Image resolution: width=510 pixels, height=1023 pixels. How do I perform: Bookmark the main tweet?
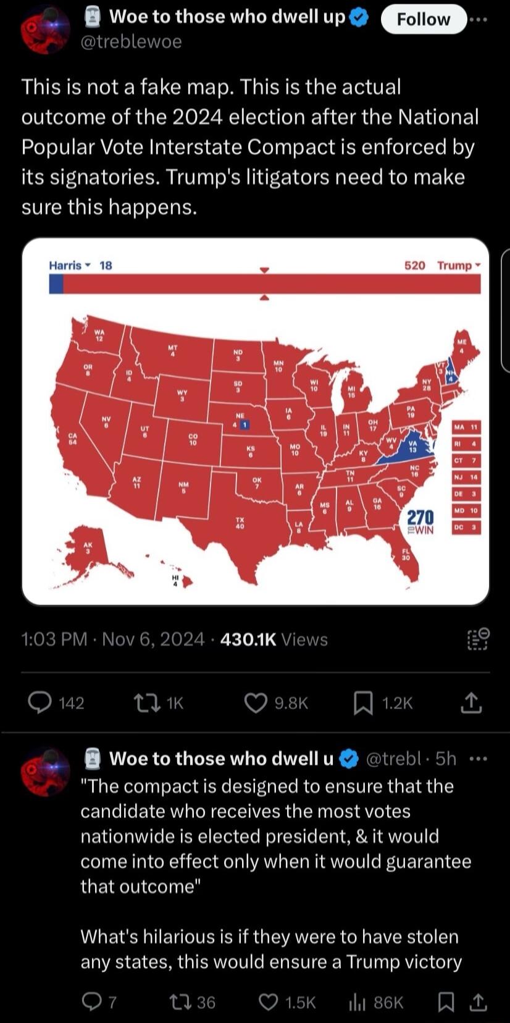click(x=363, y=702)
